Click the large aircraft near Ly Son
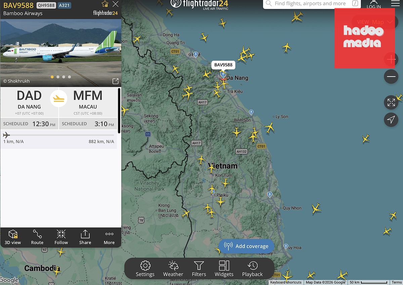Viewport: 403px width, 285px height. coord(269,127)
